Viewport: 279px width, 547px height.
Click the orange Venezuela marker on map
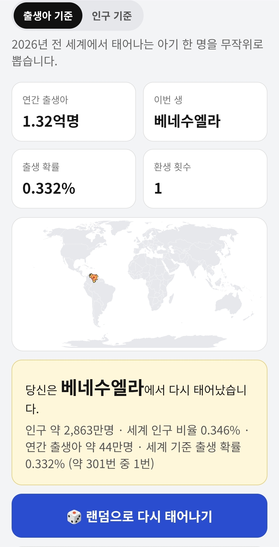94,278
